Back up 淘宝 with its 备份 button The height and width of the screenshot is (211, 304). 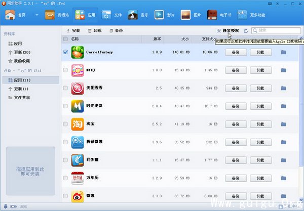point(236,124)
